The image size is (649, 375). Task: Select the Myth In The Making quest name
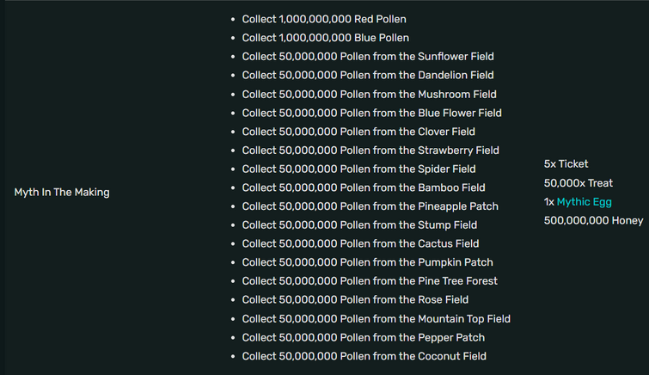pyautogui.click(x=62, y=193)
